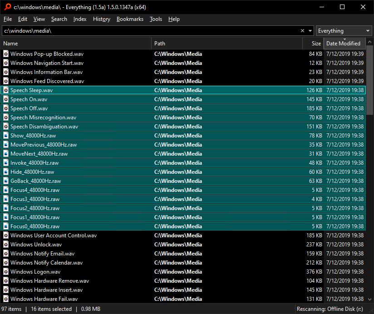Open the Tools menu
The width and height of the screenshot is (374, 314).
pyautogui.click(x=156, y=19)
